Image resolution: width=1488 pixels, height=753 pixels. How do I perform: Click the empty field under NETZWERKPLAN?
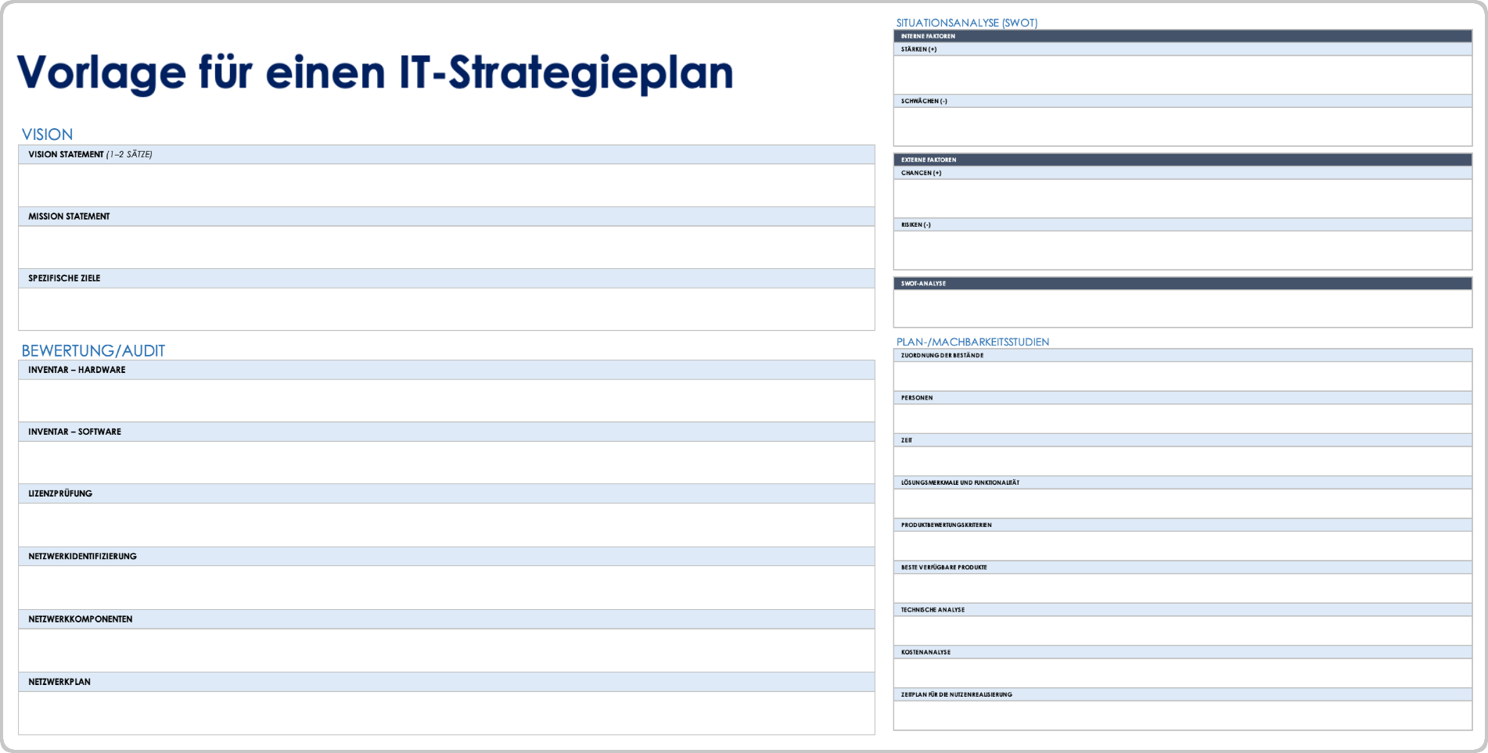[x=447, y=713]
